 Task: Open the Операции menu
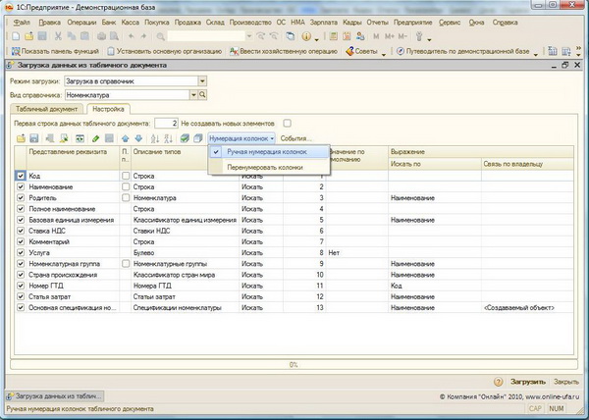tap(81, 23)
